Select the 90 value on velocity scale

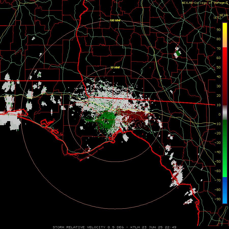219,30
